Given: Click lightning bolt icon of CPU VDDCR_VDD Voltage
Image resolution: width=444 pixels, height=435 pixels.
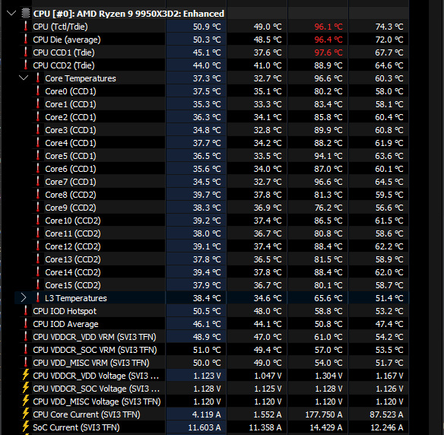Looking at the screenshot, I should (x=26, y=375).
